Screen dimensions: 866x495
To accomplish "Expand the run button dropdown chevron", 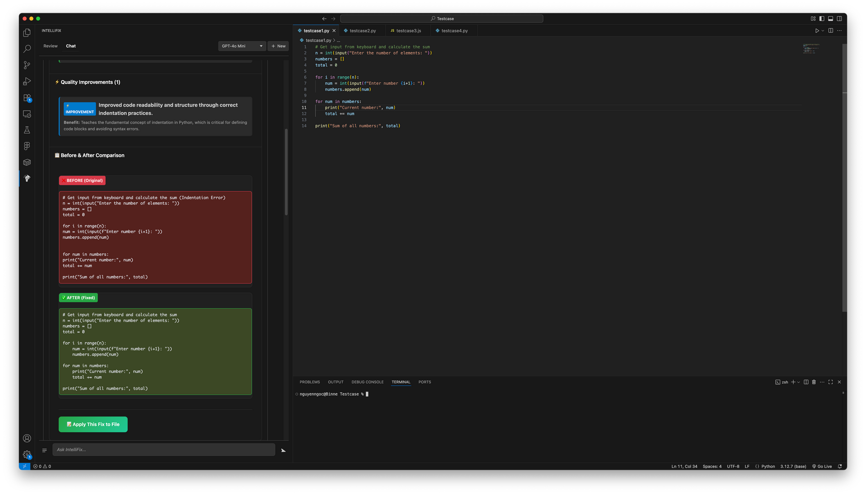I will tap(823, 31).
